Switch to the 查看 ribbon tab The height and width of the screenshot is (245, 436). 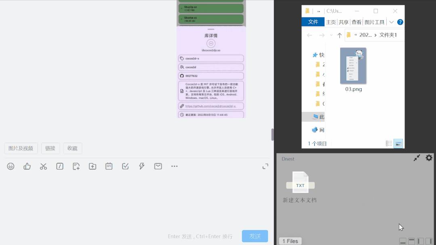[x=356, y=22]
